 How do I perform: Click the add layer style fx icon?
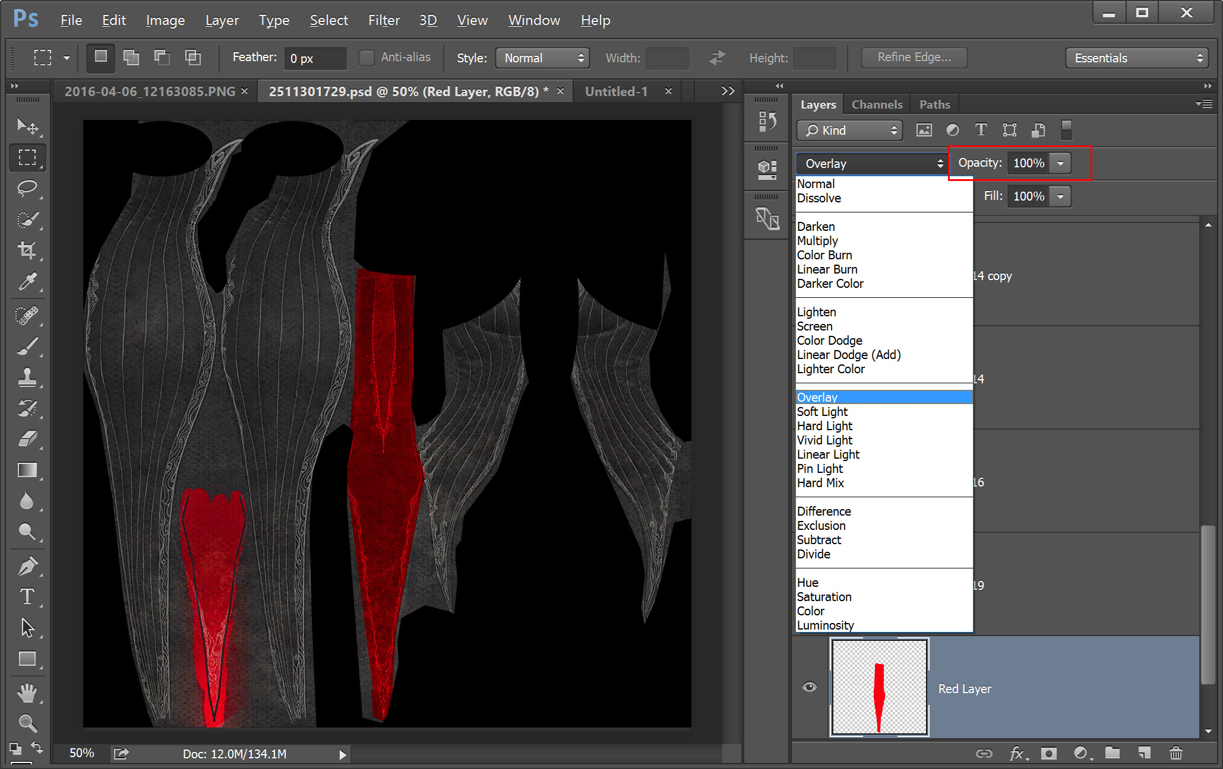(1017, 753)
